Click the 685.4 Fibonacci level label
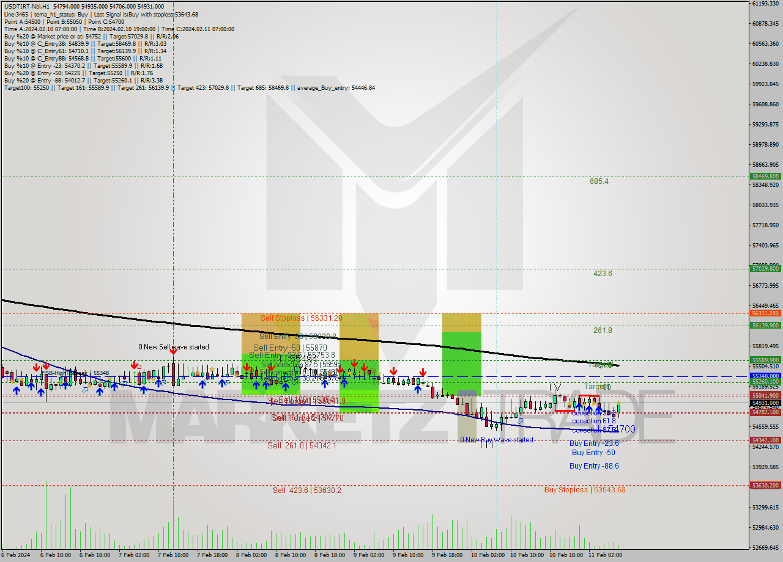Viewport: 783px width, 562px height. pos(599,181)
